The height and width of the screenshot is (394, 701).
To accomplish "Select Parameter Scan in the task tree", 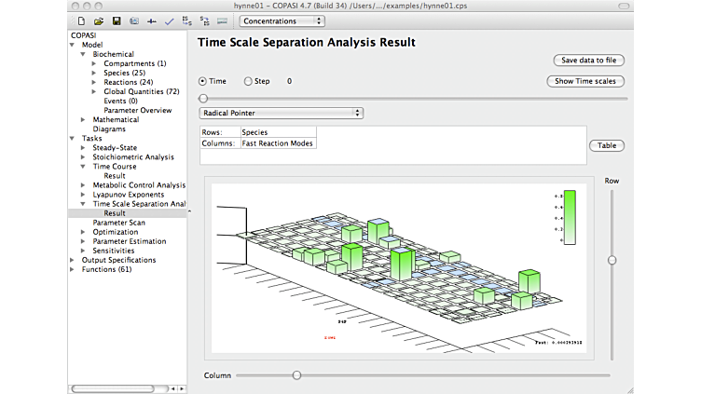I will 118,223.
